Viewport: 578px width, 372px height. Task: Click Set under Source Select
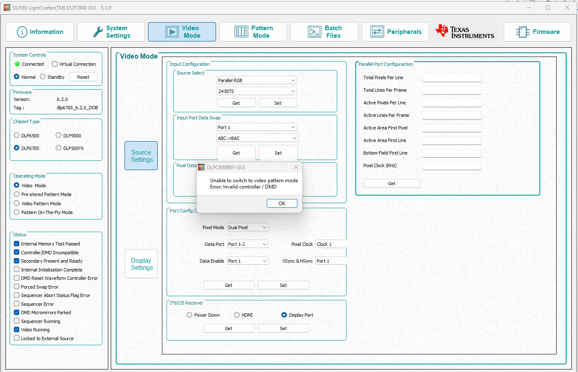[x=278, y=103]
